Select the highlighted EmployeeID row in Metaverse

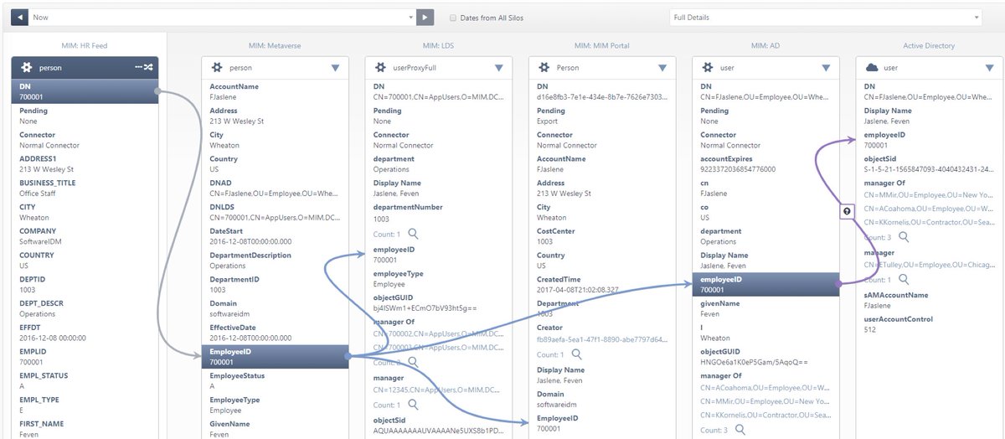click(274, 357)
